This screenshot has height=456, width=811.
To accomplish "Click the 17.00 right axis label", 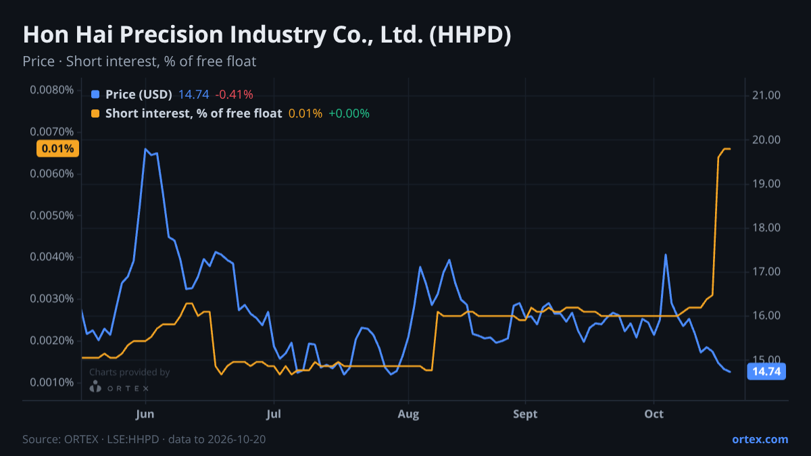I will point(766,272).
